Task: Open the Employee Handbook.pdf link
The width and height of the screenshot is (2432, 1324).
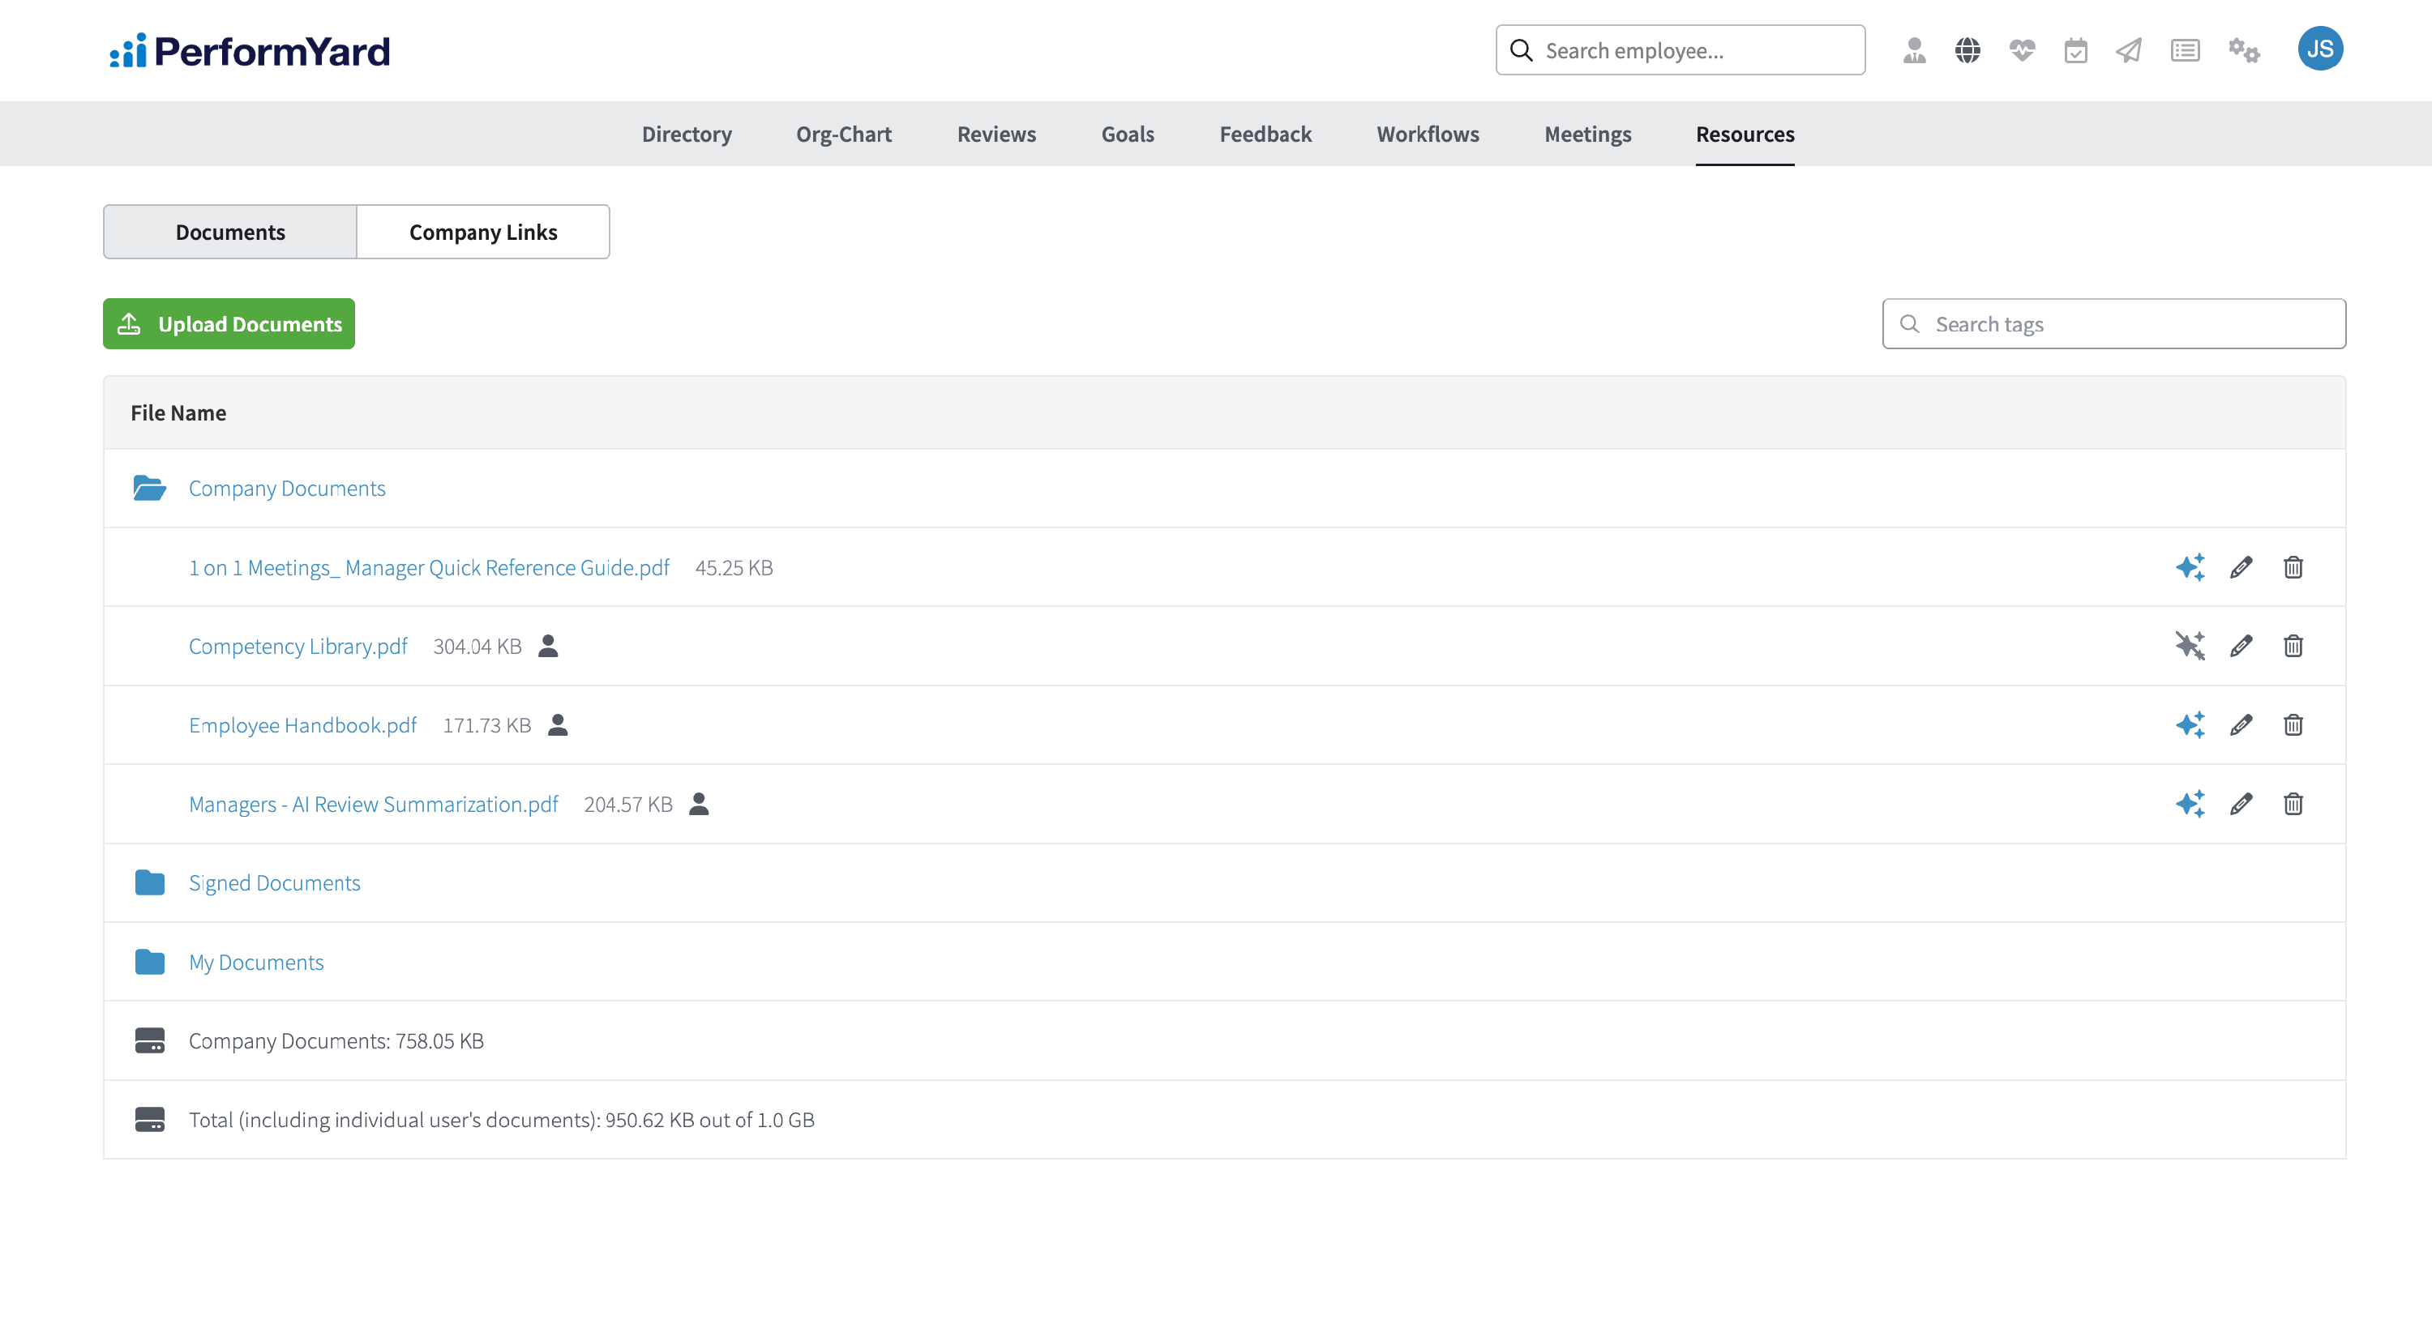Action: [302, 724]
